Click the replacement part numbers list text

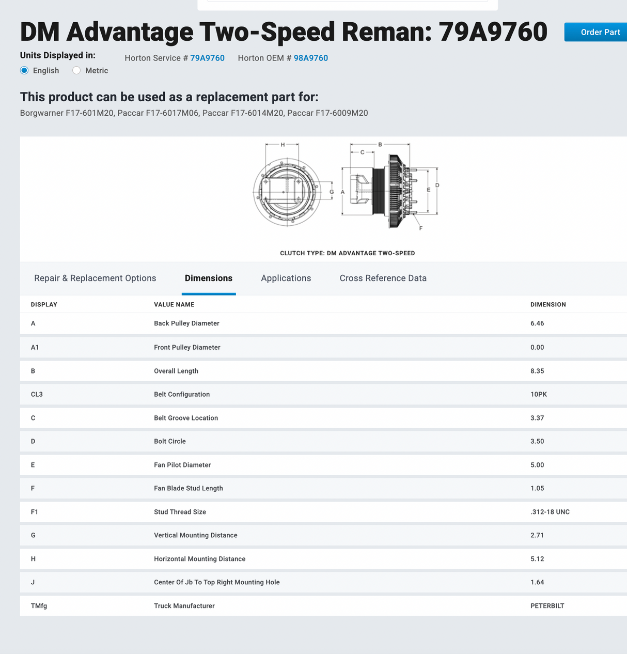194,113
